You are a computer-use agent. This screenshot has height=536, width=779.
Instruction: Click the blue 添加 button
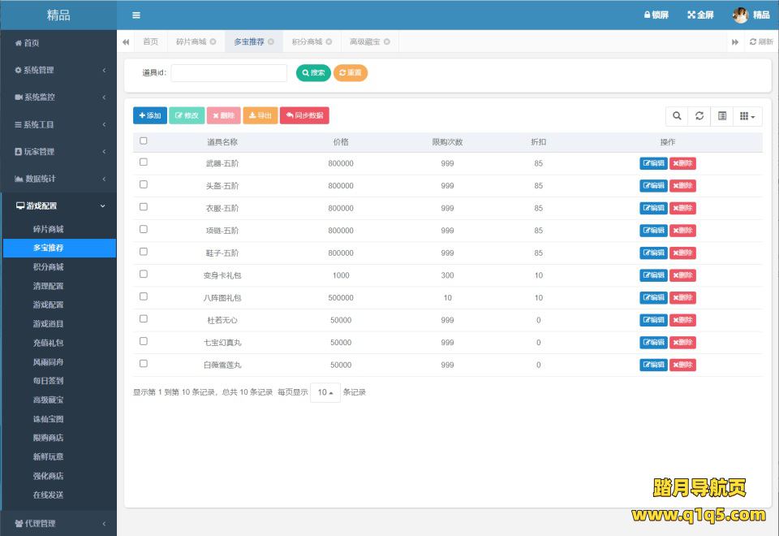pyautogui.click(x=150, y=115)
